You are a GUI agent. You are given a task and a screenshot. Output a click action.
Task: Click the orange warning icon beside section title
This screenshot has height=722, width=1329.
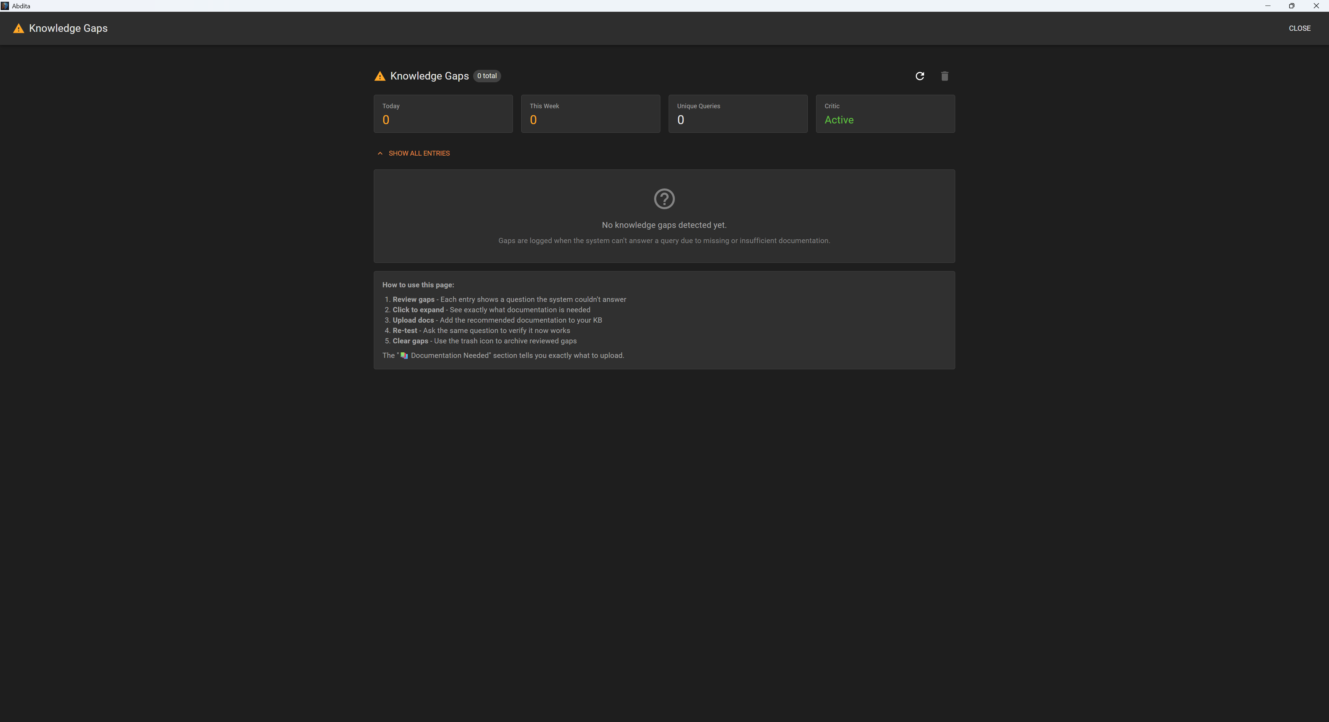380,76
